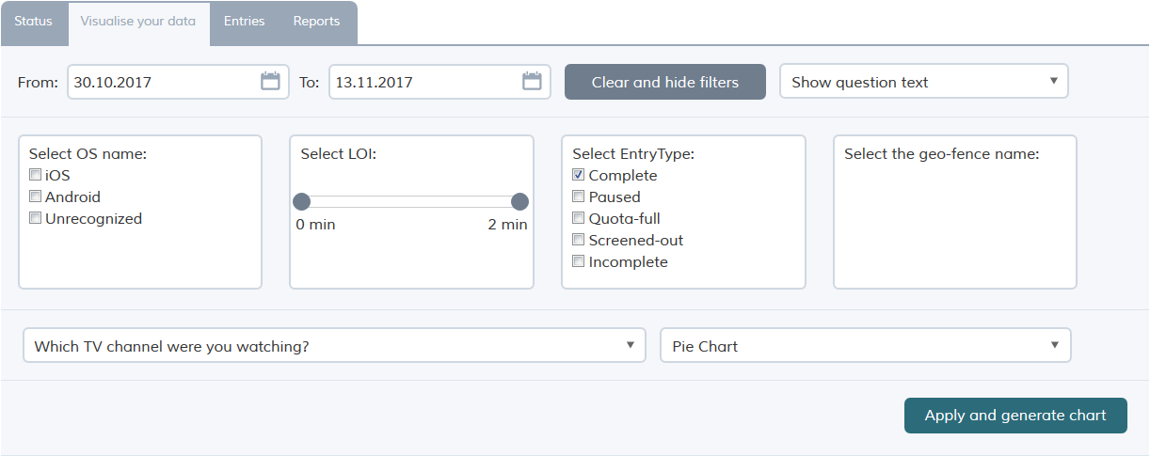Screen dimensions: 1150x456
Task: Open the From date calendar icon
Action: point(270,82)
